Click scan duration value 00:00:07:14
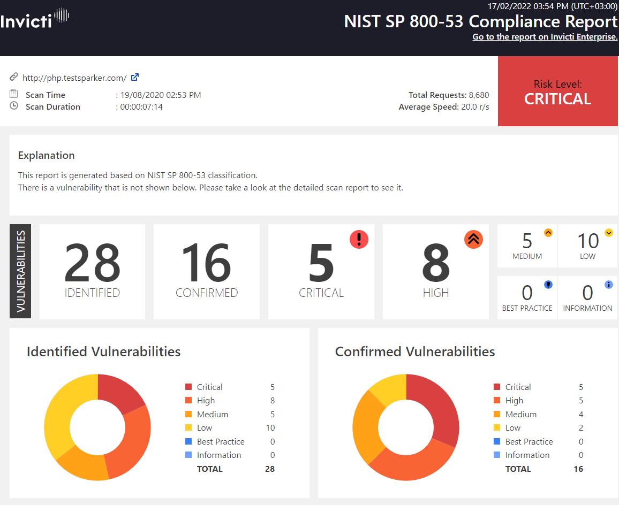 pyautogui.click(x=141, y=107)
